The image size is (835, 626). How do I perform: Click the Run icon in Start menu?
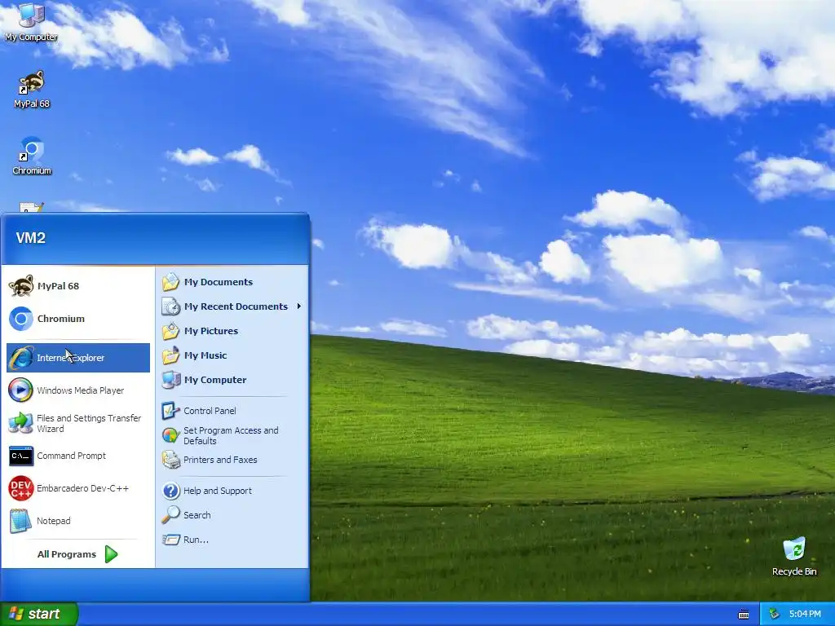[x=171, y=540]
